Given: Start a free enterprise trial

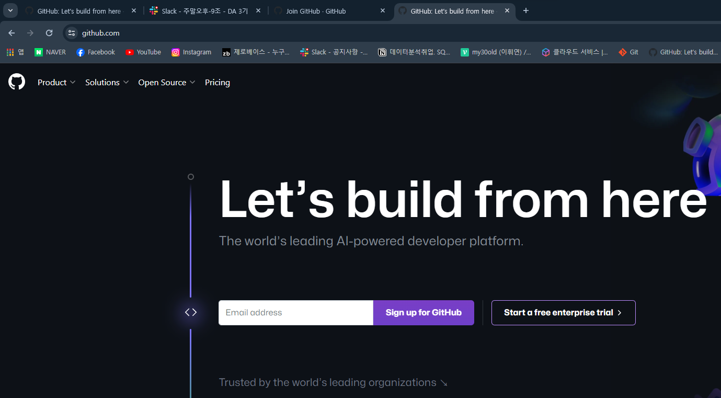Looking at the screenshot, I should click(563, 312).
